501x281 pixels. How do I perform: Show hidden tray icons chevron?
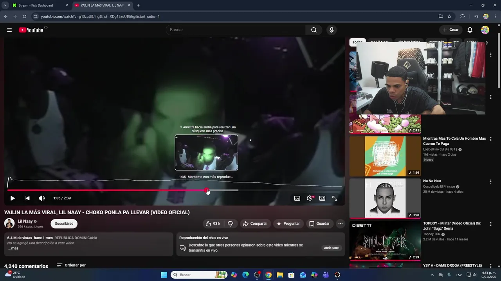[432, 275]
